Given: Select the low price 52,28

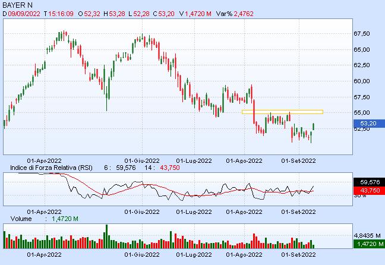Looking at the screenshot, I should tap(141, 14).
